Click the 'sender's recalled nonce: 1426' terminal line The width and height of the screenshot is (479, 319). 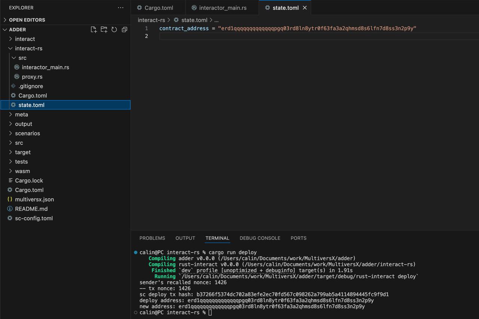[x=183, y=282]
